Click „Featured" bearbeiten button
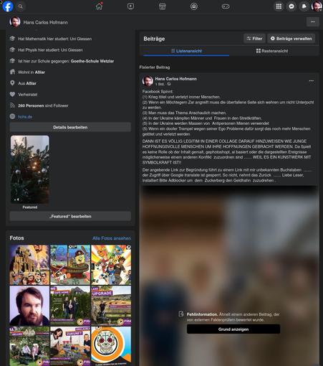 [x=70, y=216]
